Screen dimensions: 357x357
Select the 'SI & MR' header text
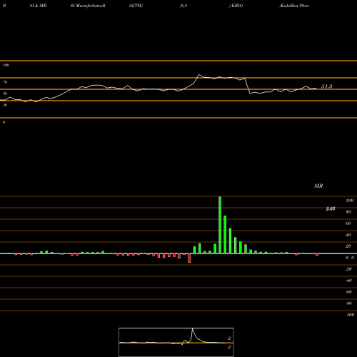pyautogui.click(x=38, y=6)
